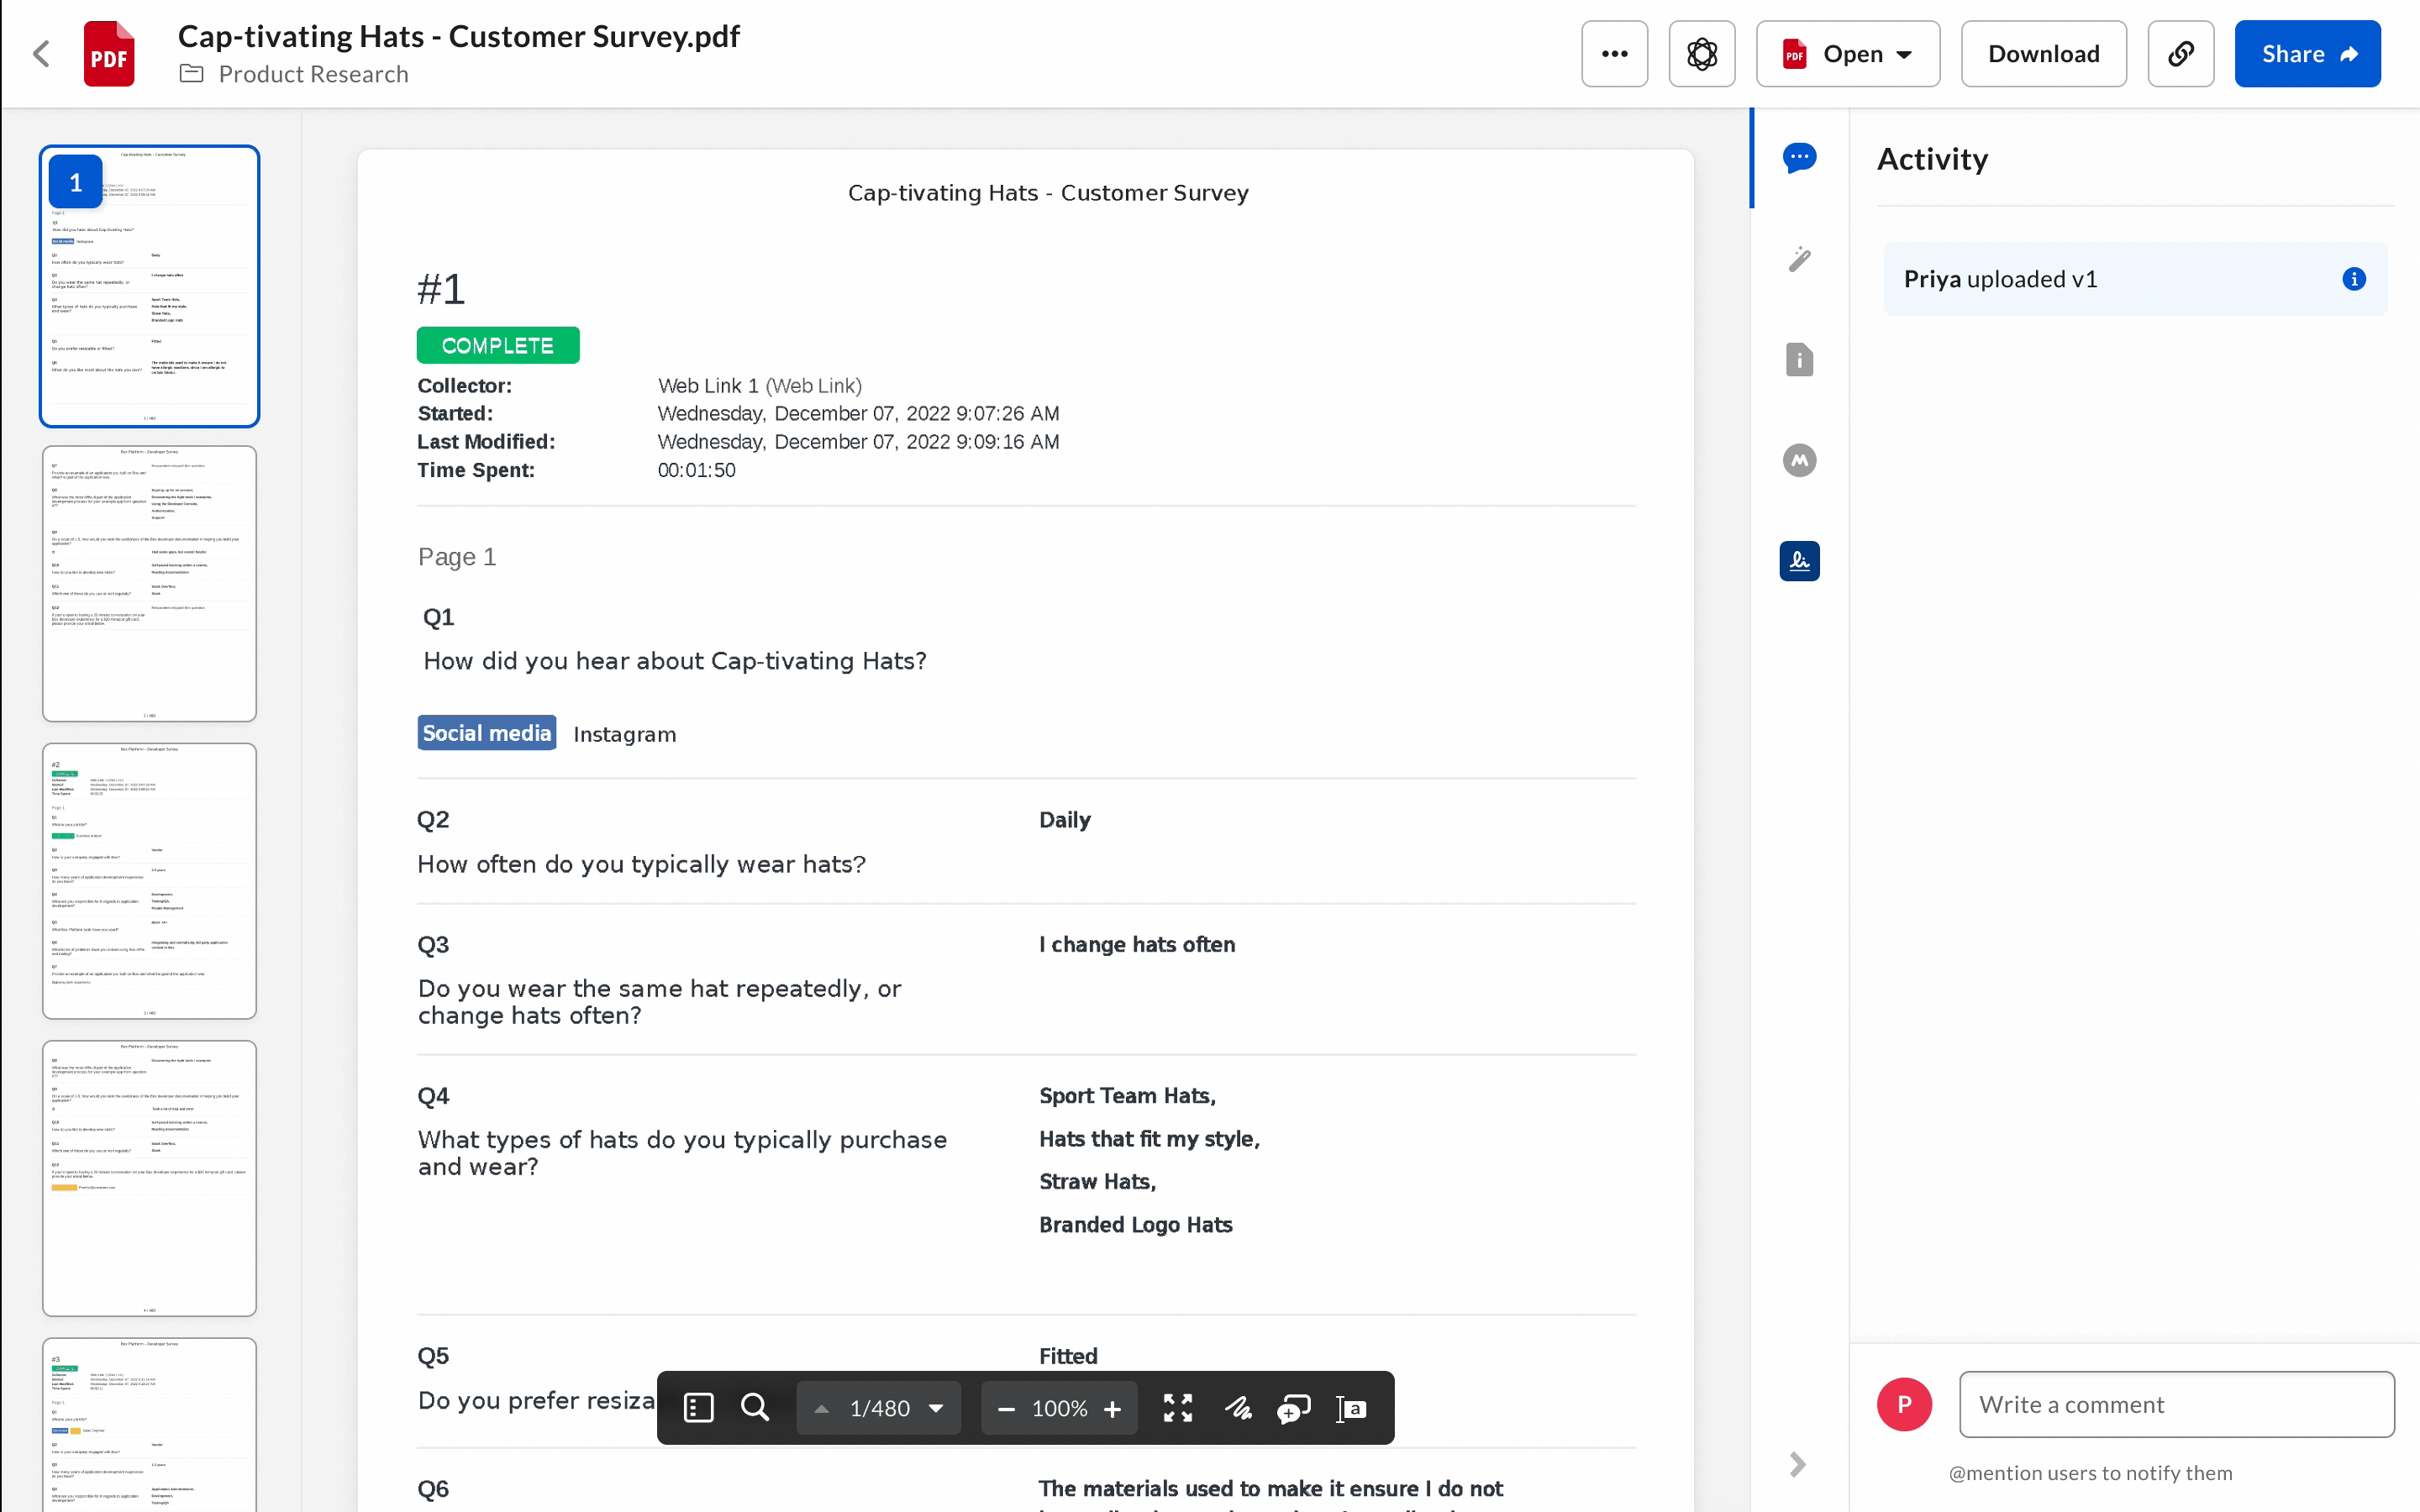2420x1512 pixels.
Task: Click the green COMPLETE status badge
Action: [498, 345]
